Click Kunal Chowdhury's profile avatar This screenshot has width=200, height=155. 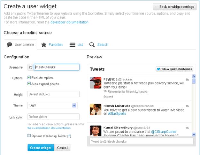point(96,131)
